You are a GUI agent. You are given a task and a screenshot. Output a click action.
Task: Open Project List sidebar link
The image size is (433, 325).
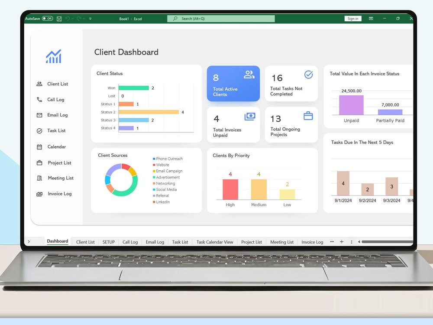click(x=59, y=163)
